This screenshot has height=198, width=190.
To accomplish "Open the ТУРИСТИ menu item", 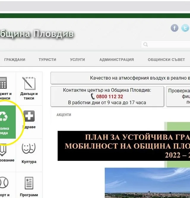I will (47, 60).
